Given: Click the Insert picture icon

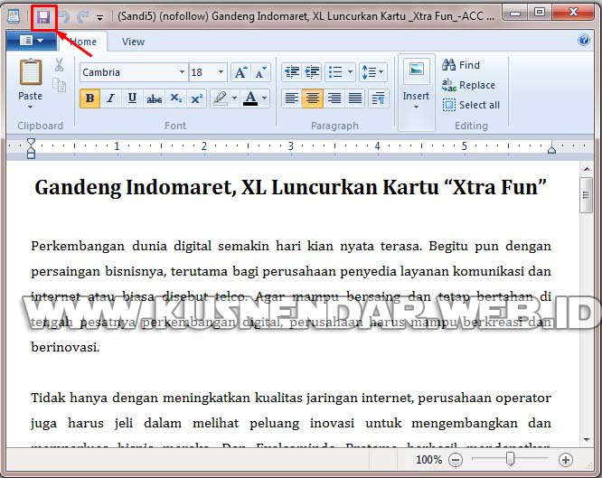Looking at the screenshot, I should tap(417, 70).
